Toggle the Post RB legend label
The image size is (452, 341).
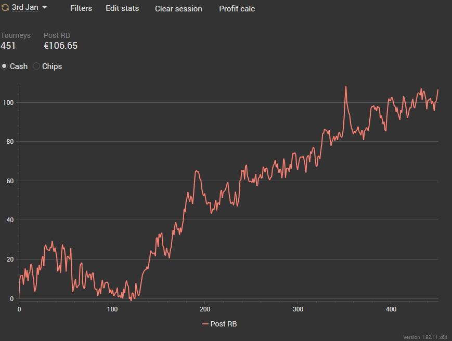coord(223,324)
